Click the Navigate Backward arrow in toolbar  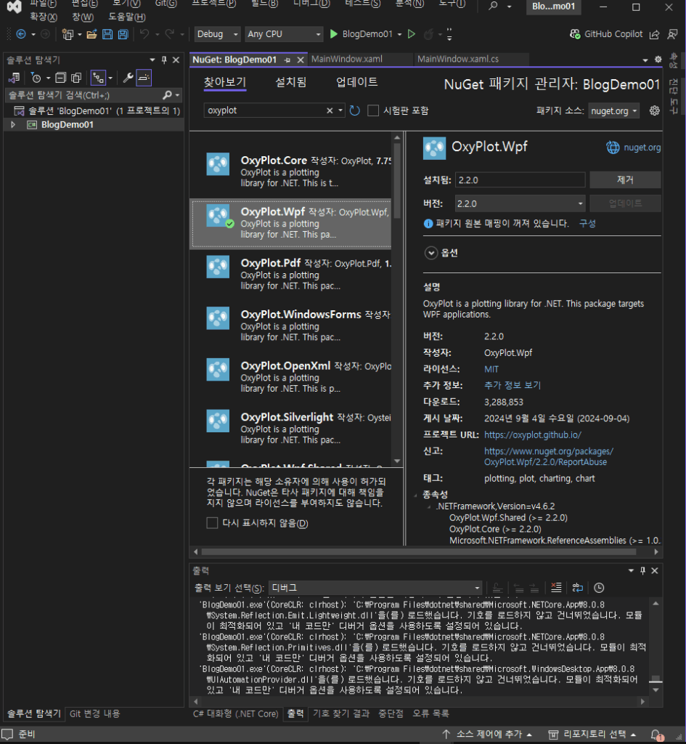click(21, 34)
